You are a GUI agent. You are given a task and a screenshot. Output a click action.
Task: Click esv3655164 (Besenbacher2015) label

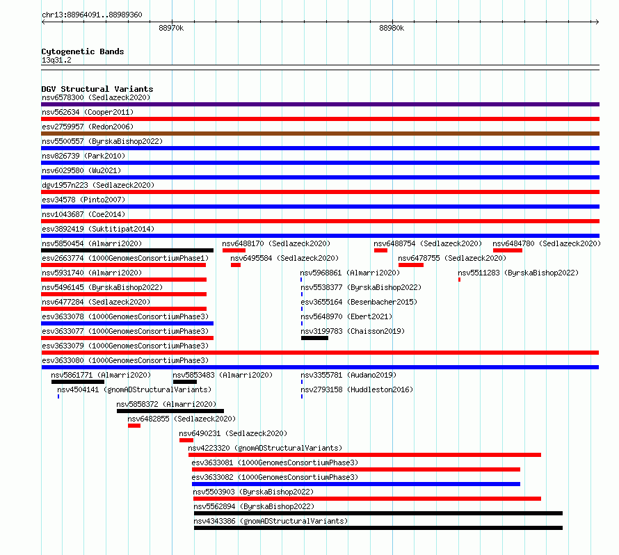[x=359, y=302]
